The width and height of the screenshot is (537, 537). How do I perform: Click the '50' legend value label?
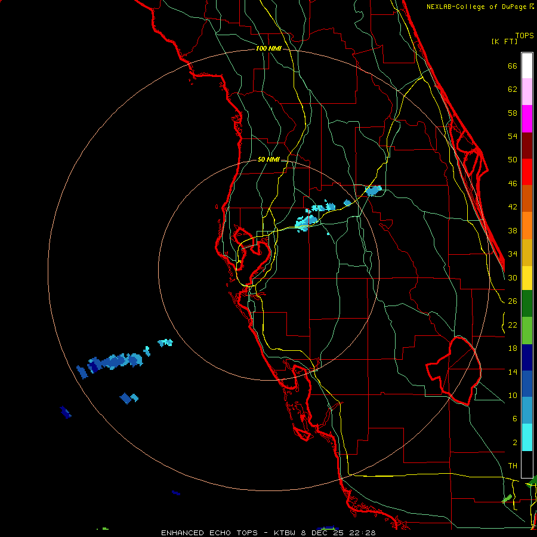513,159
